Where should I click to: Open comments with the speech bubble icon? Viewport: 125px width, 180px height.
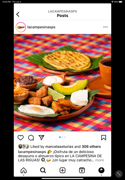(31, 138)
